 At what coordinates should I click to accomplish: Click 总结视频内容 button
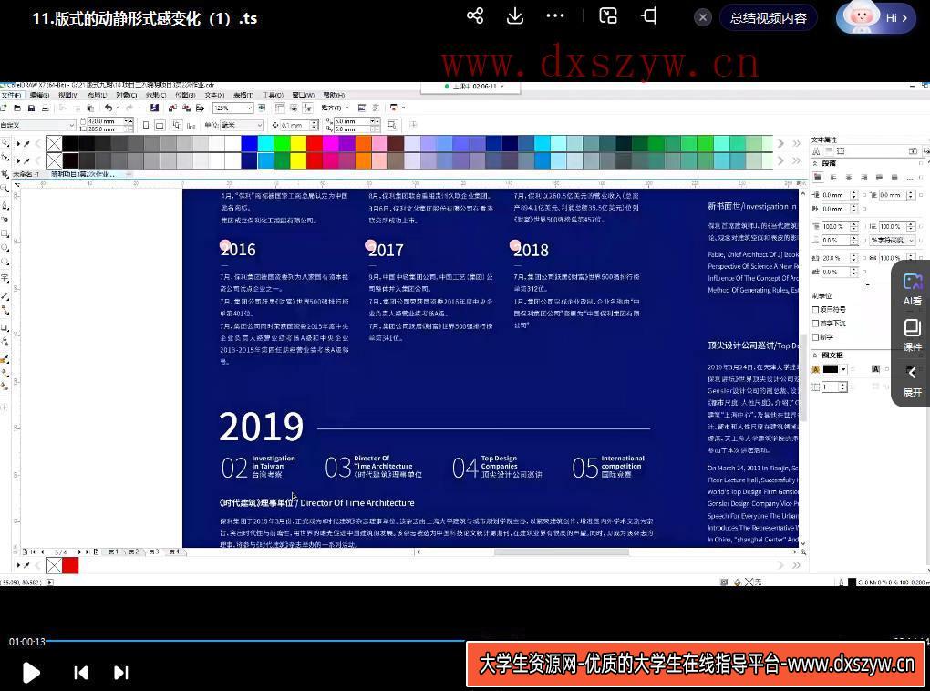click(768, 18)
